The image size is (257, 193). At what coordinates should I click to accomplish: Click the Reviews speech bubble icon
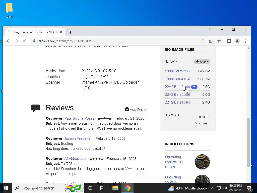35,109
